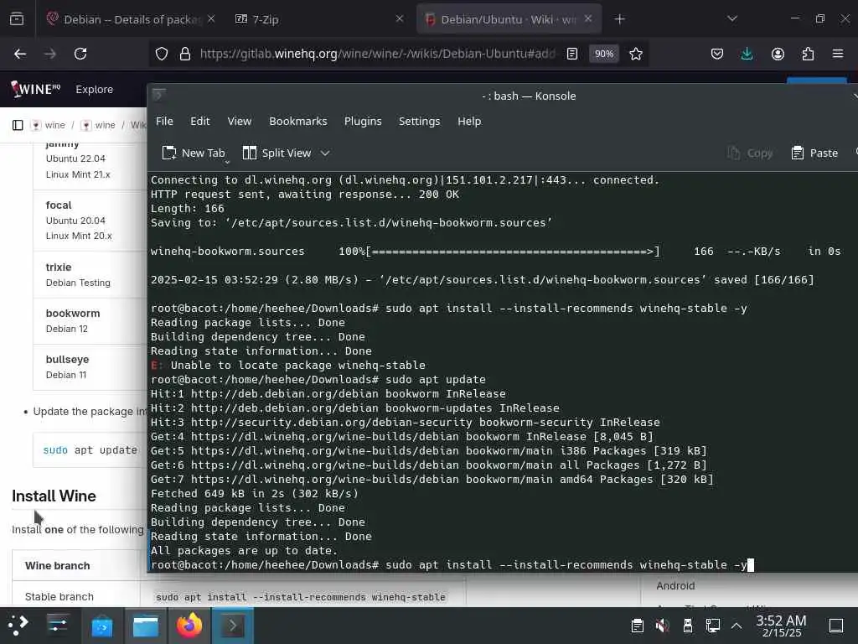The image size is (858, 644).
Task: Open Firefox tab overview icon
Action: (17, 19)
